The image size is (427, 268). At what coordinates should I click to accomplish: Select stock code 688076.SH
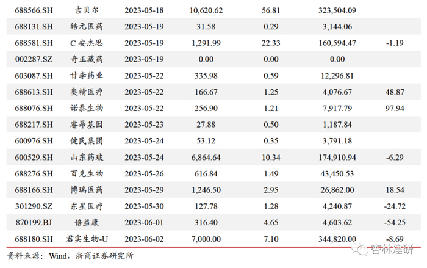[34, 108]
